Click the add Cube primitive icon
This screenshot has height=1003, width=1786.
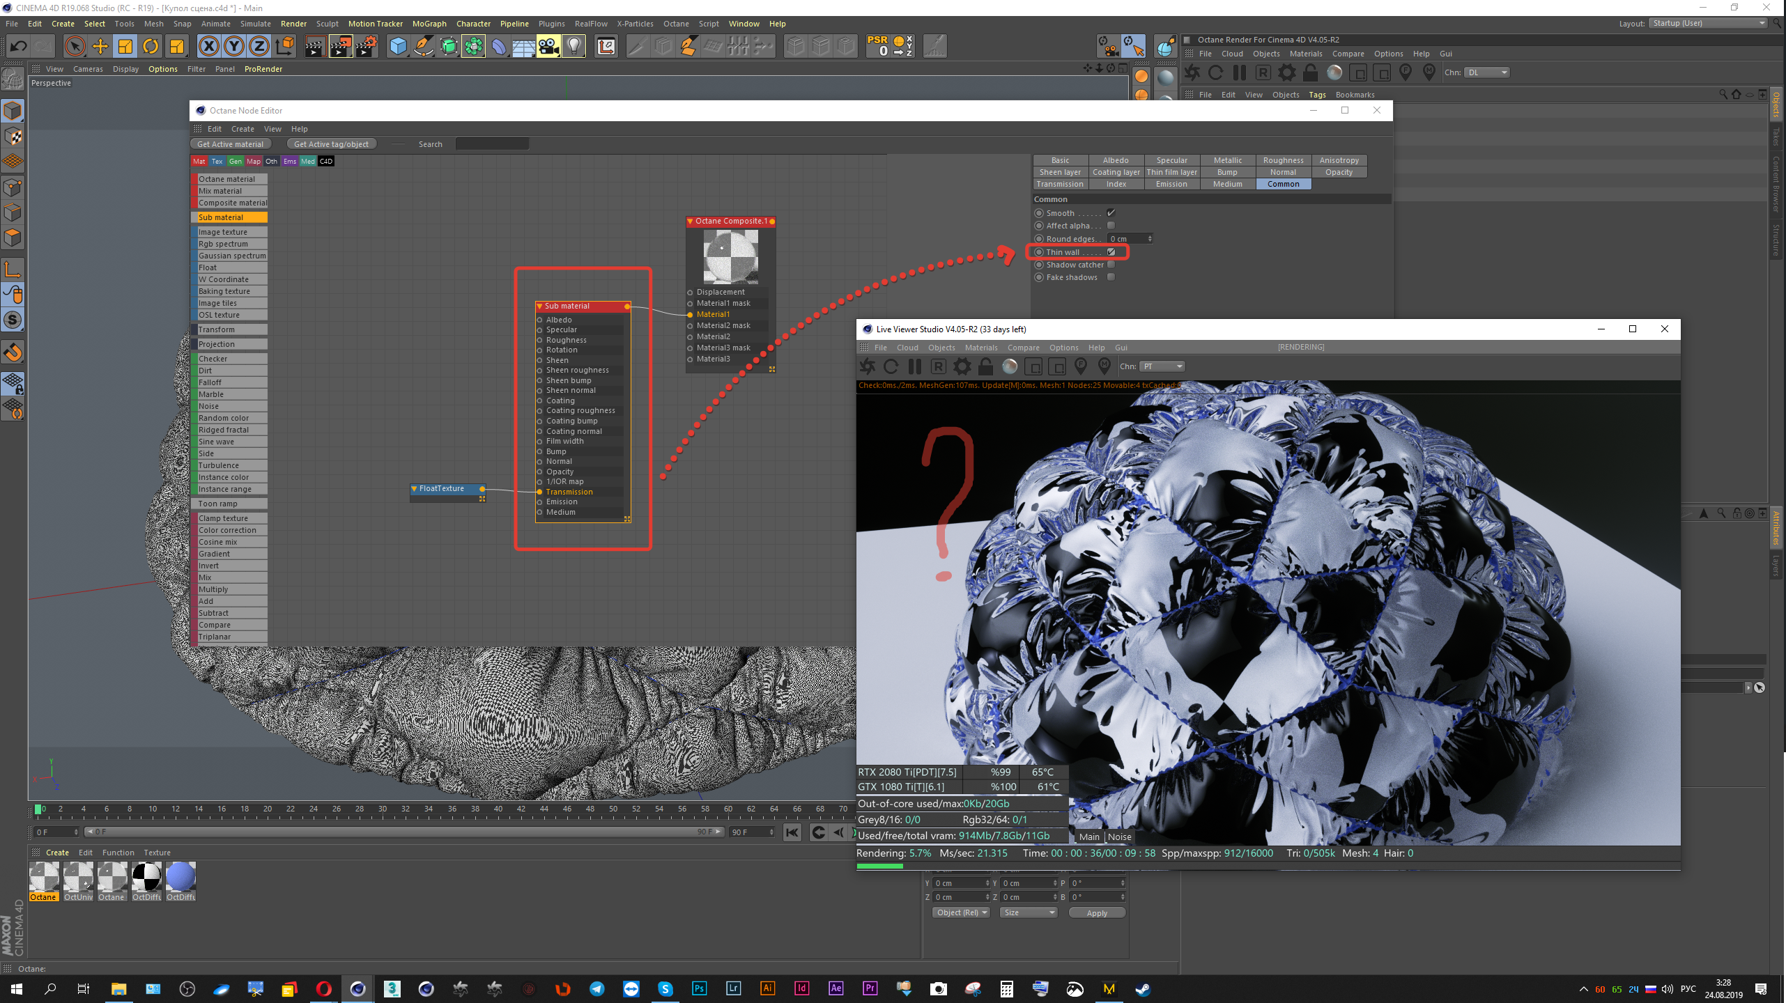point(398,47)
